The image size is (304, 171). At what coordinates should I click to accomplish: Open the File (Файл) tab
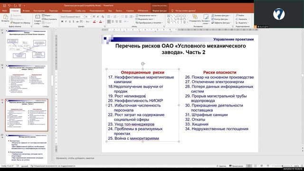tap(5, 11)
